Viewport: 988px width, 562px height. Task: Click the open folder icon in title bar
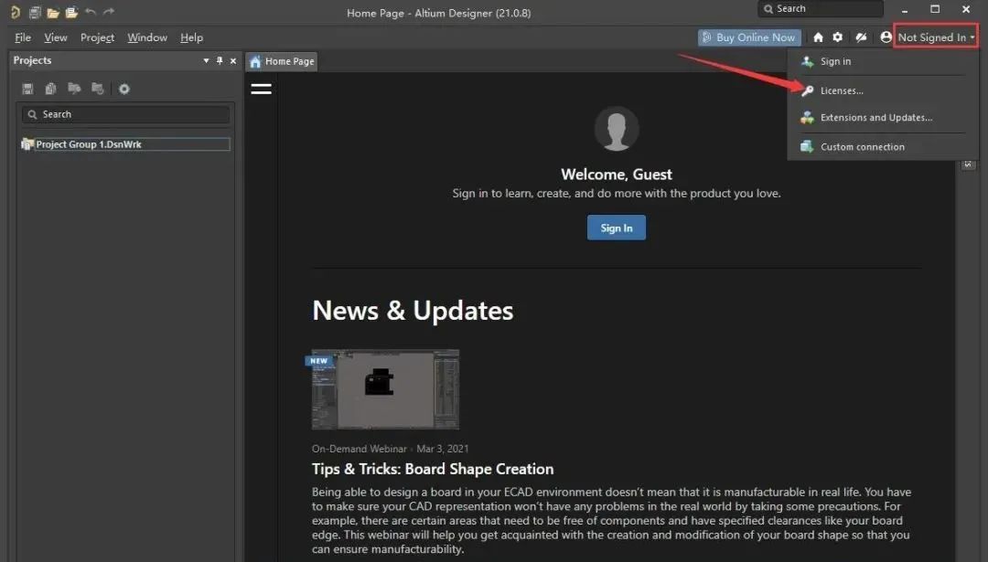click(x=53, y=13)
